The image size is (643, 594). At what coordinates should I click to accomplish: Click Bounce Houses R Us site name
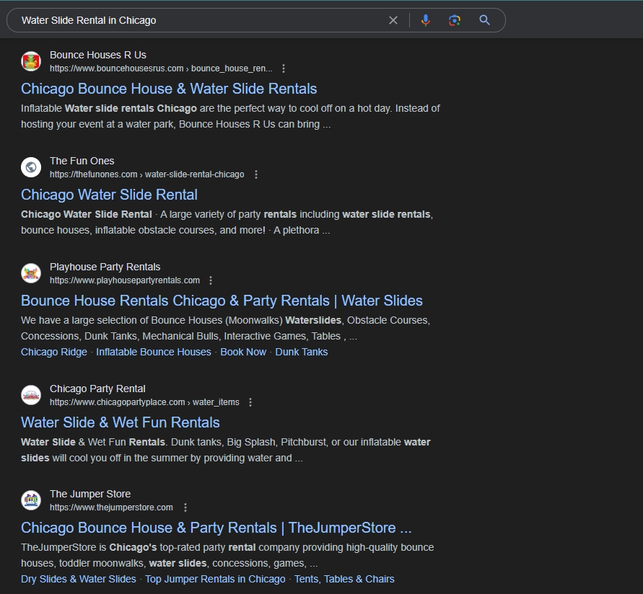(x=98, y=55)
